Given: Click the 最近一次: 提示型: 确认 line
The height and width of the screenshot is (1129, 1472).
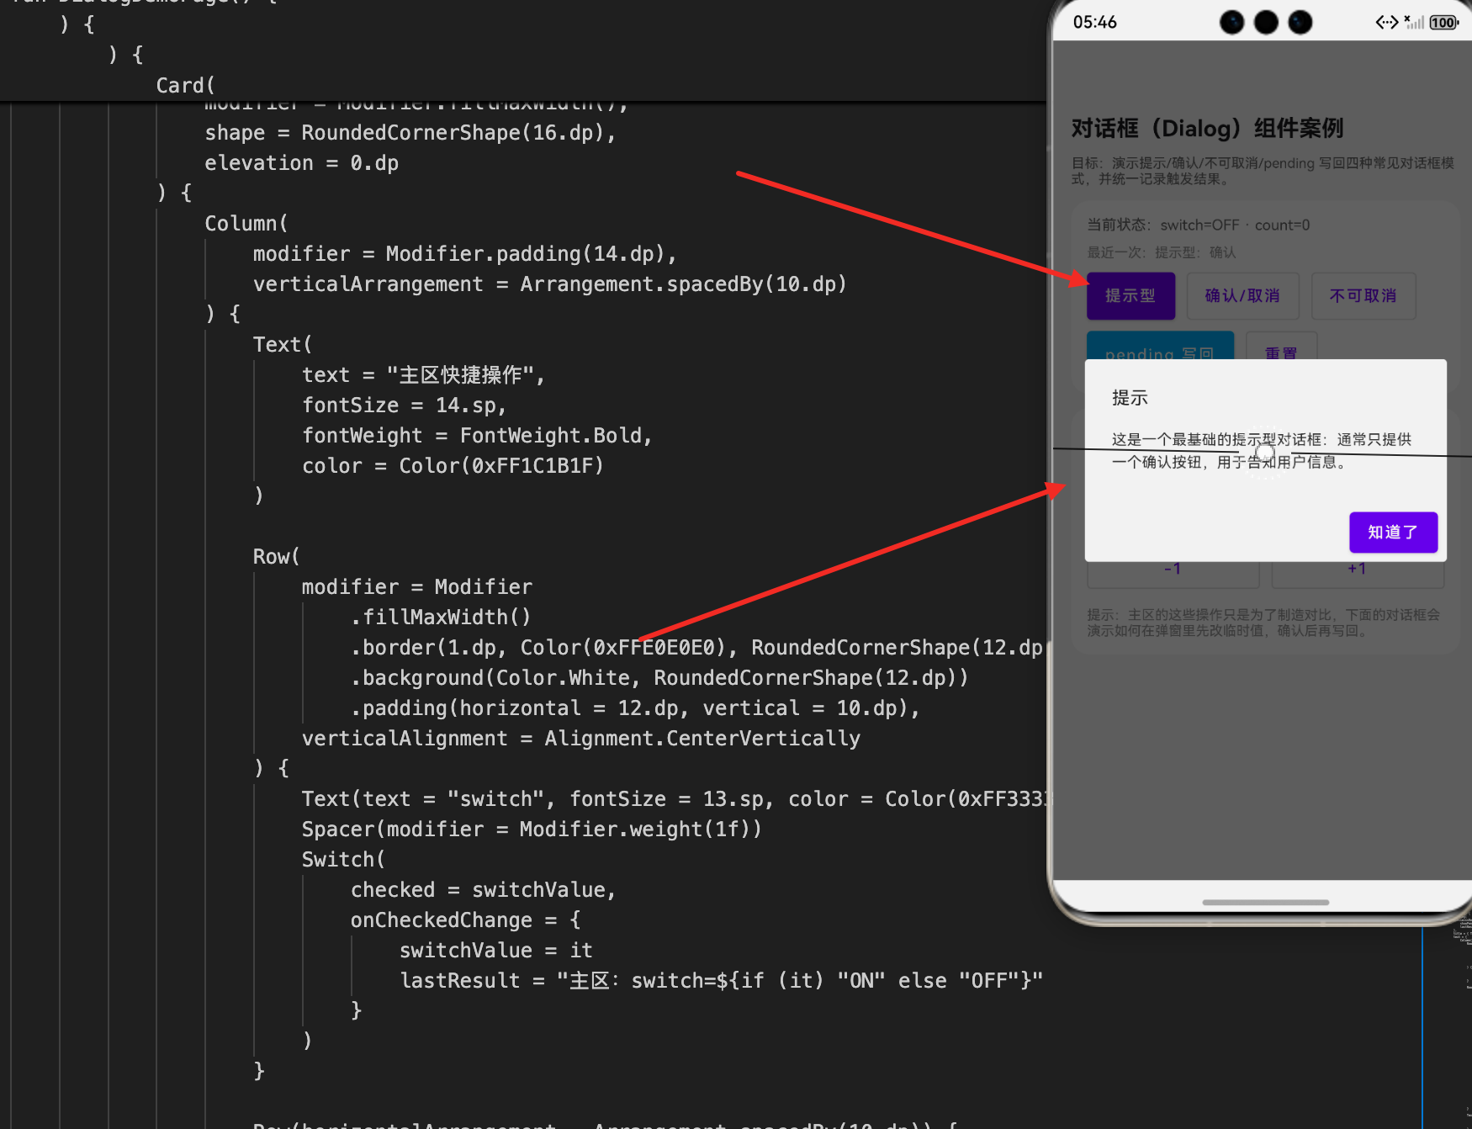Looking at the screenshot, I should pyautogui.click(x=1161, y=252).
